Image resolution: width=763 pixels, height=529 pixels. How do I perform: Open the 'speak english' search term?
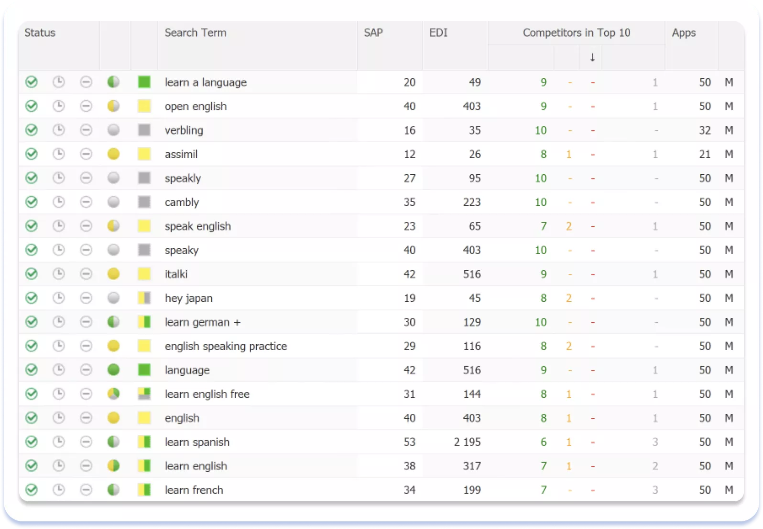(x=197, y=226)
